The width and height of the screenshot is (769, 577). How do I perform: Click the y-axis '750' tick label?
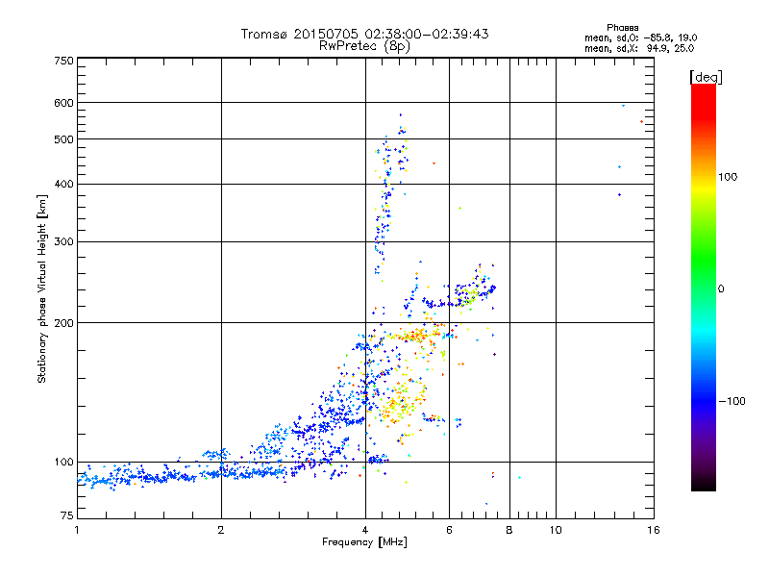coord(63,61)
